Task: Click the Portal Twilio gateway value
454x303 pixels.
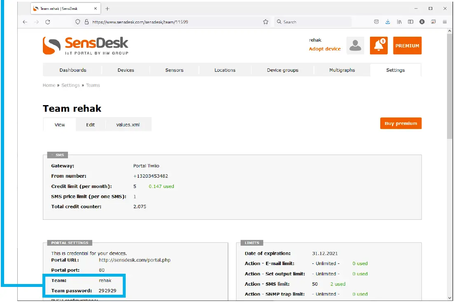Action: point(146,166)
